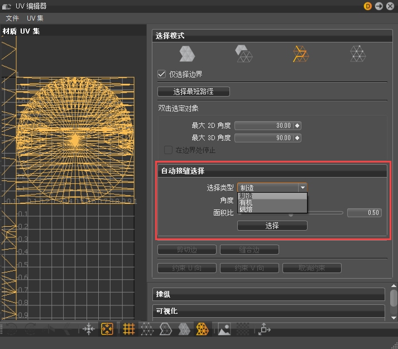Click the orange D icon in title bar
The width and height of the screenshot is (398, 349).
coord(367,6)
